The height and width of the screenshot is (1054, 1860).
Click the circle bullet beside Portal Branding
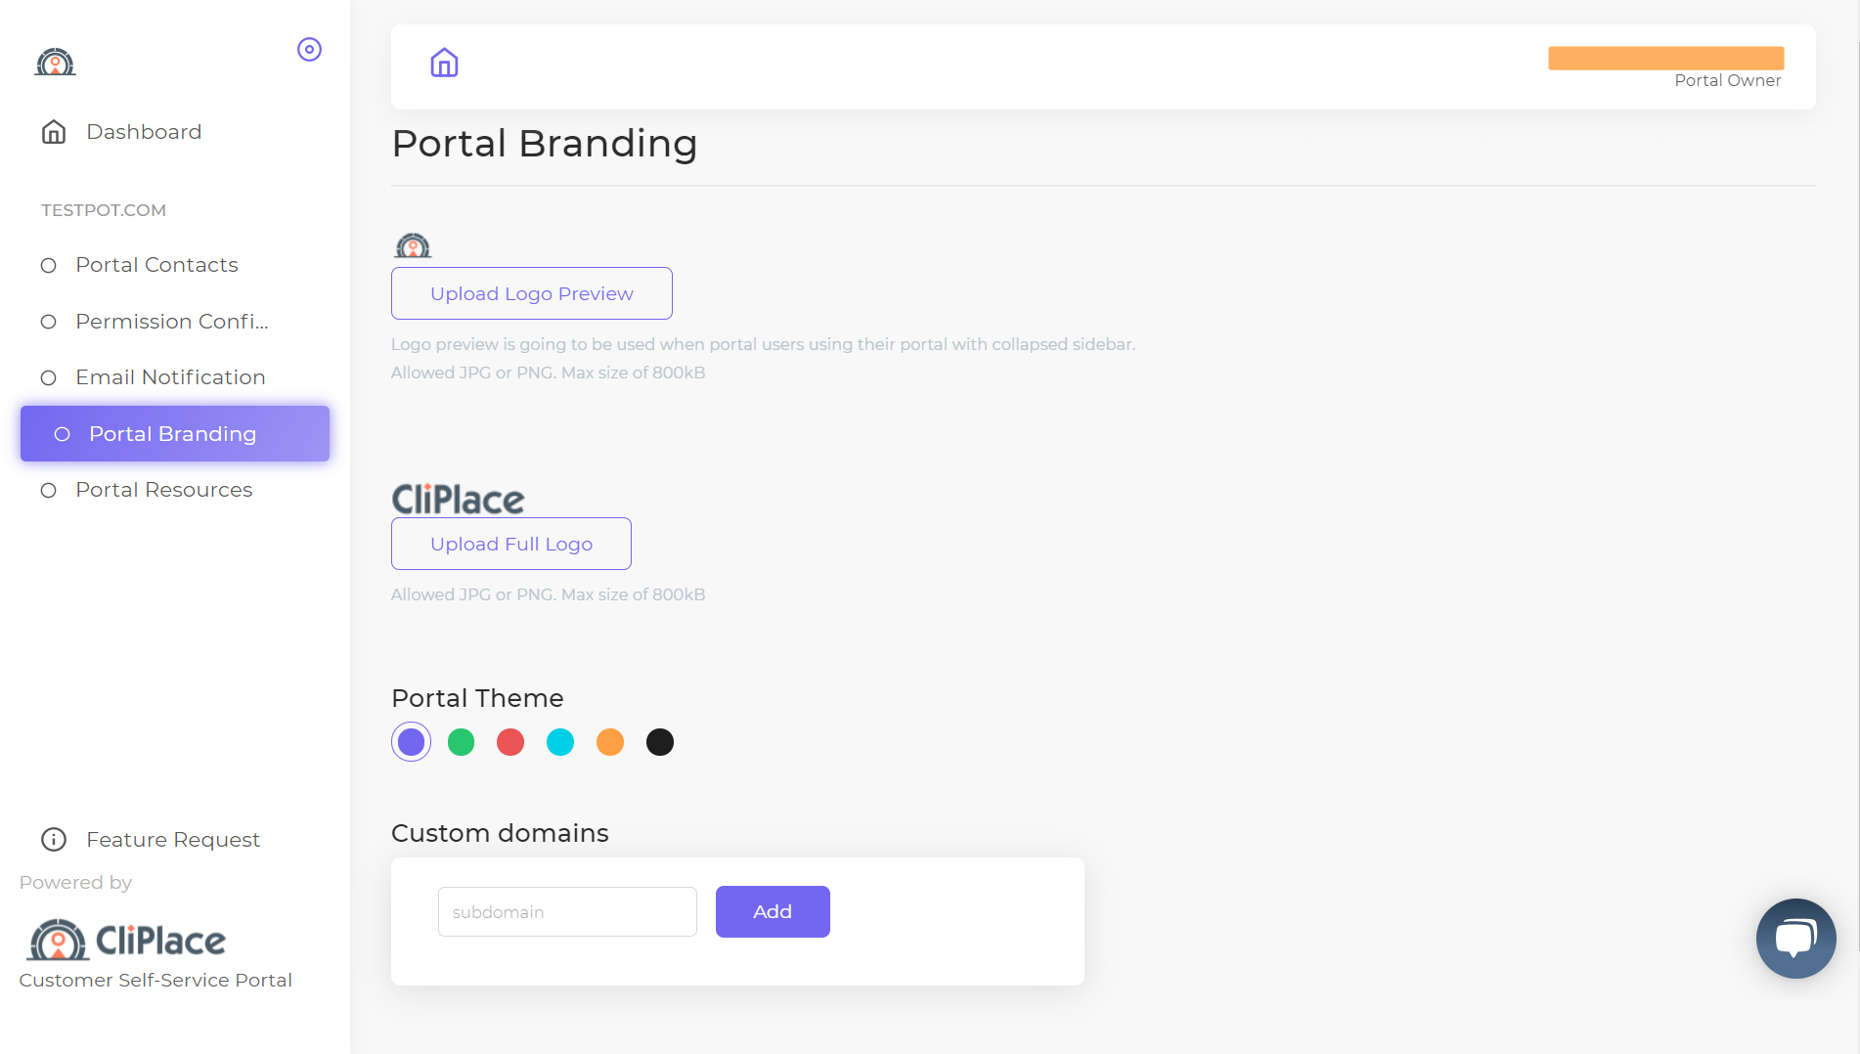click(62, 434)
